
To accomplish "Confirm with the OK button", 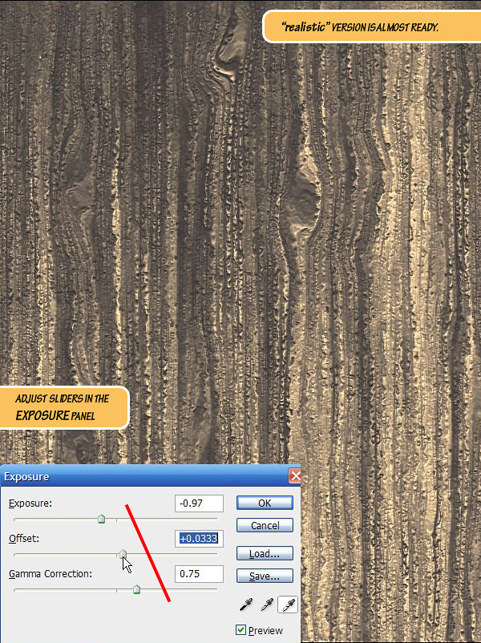I will 265,503.
